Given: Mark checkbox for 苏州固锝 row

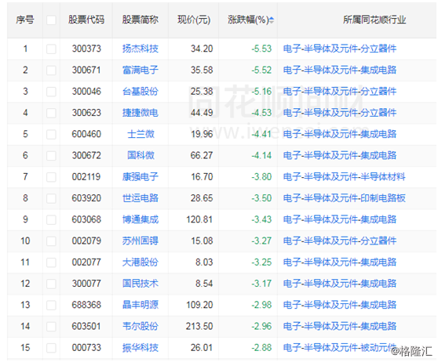Looking at the screenshot, I should (51, 241).
